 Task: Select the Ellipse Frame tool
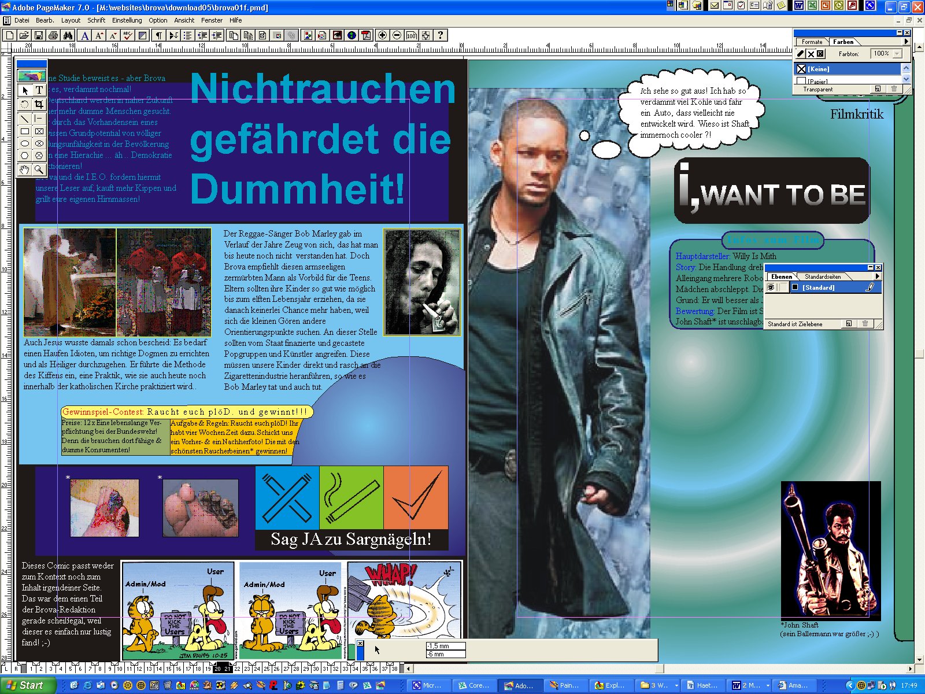pos(39,143)
